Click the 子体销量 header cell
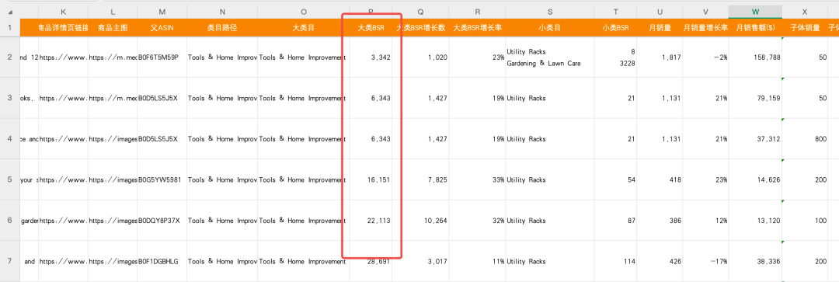The height and width of the screenshot is (282, 839). 805,28
